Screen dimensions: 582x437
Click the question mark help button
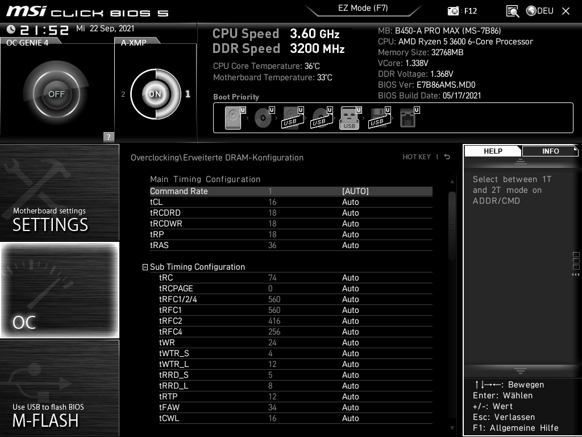108,137
